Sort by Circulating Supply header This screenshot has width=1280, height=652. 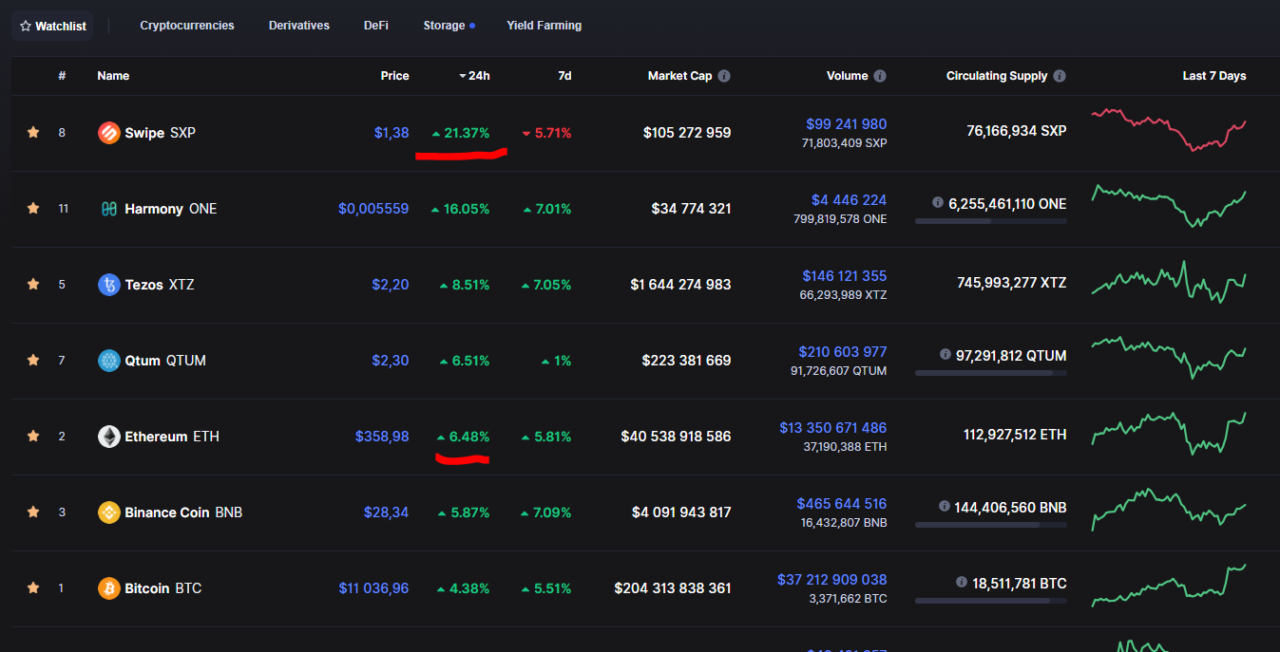point(997,76)
